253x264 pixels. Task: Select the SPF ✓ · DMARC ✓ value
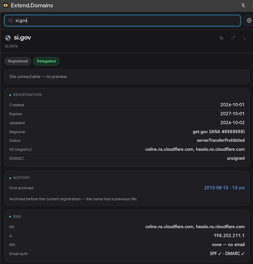(x=227, y=254)
